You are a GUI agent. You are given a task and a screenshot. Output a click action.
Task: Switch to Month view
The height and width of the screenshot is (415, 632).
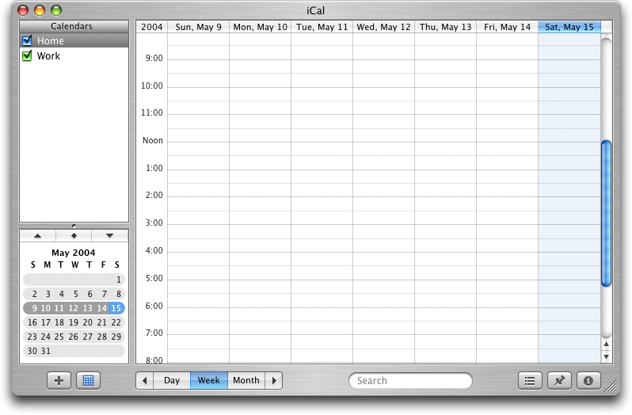tap(246, 380)
